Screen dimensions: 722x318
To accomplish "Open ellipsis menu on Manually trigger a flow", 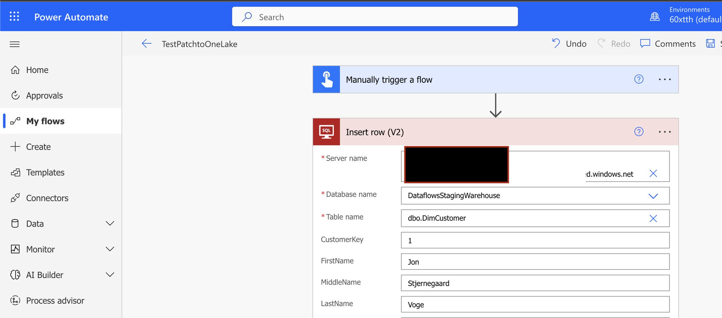I will click(x=664, y=79).
